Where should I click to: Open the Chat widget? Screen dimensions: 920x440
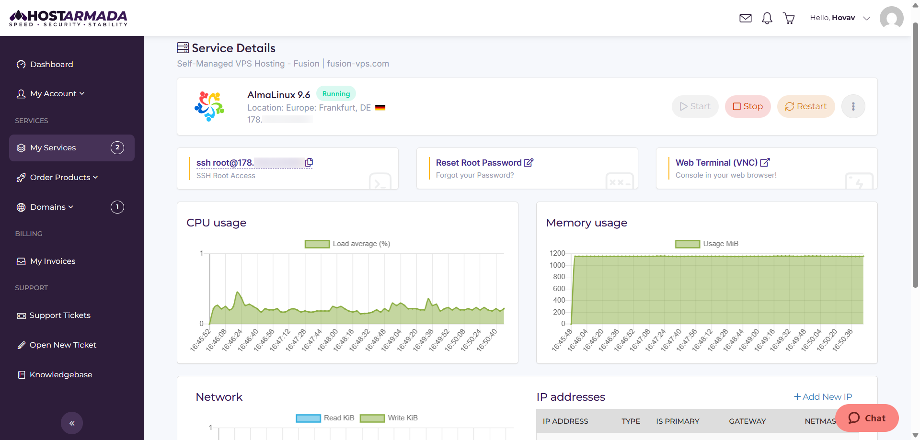pyautogui.click(x=867, y=418)
